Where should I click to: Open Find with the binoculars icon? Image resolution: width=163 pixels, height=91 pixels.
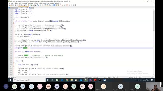tap(36, 5)
